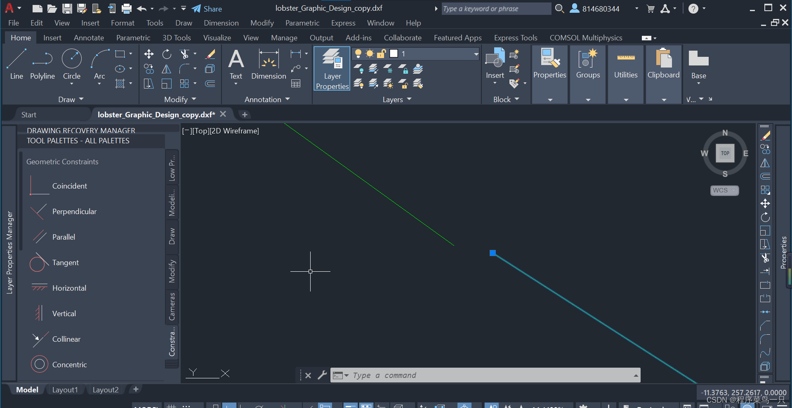Click the coordinates readout in status bar
The width and height of the screenshot is (792, 408).
click(744, 393)
